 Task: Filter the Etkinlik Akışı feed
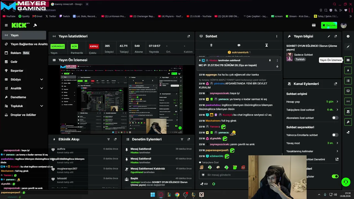108,139
